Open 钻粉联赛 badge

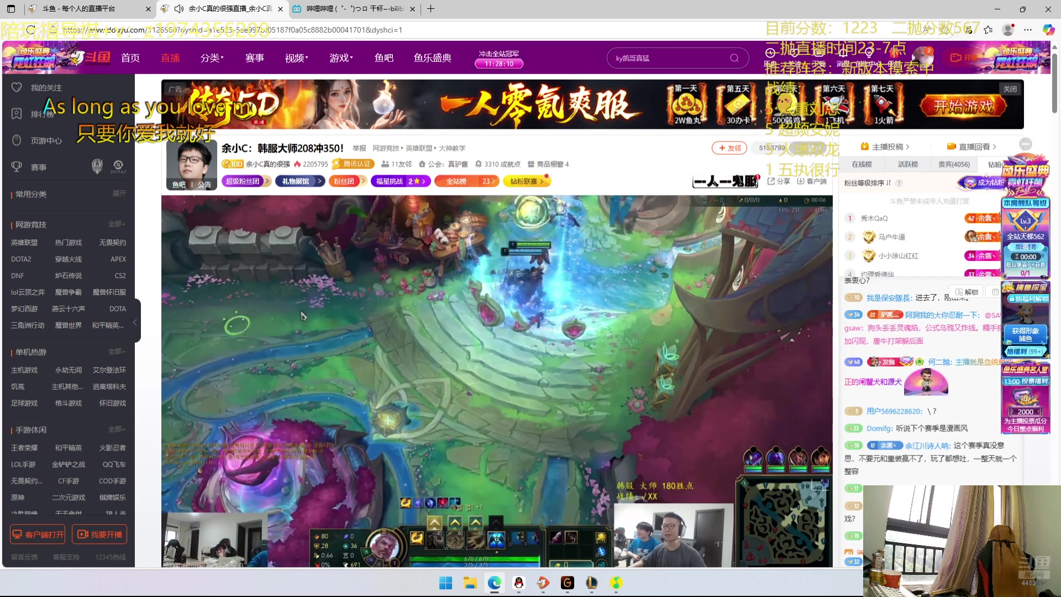click(x=527, y=181)
